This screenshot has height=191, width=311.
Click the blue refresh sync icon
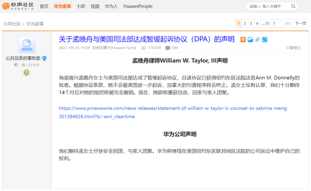264,40
